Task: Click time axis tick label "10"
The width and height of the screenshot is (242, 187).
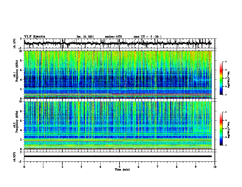Action: (x=215, y=167)
